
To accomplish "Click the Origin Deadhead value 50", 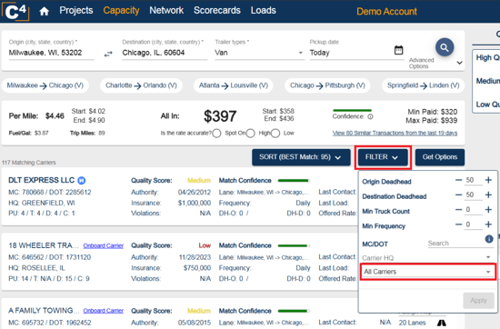I will 474,180.
